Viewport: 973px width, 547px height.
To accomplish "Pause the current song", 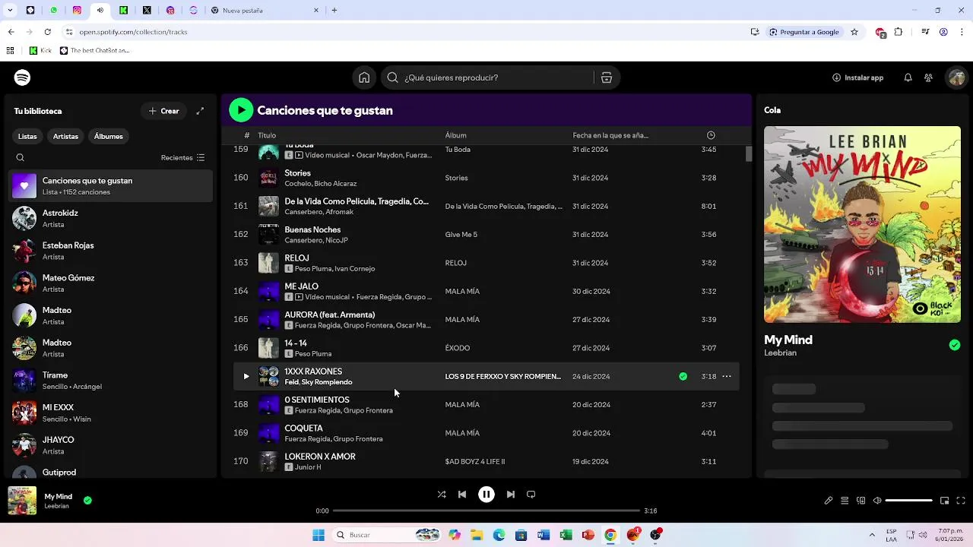I will pos(486,495).
